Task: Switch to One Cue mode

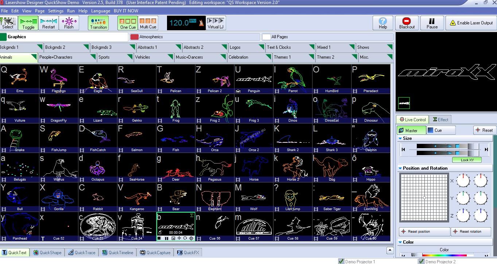Action: pos(128,23)
